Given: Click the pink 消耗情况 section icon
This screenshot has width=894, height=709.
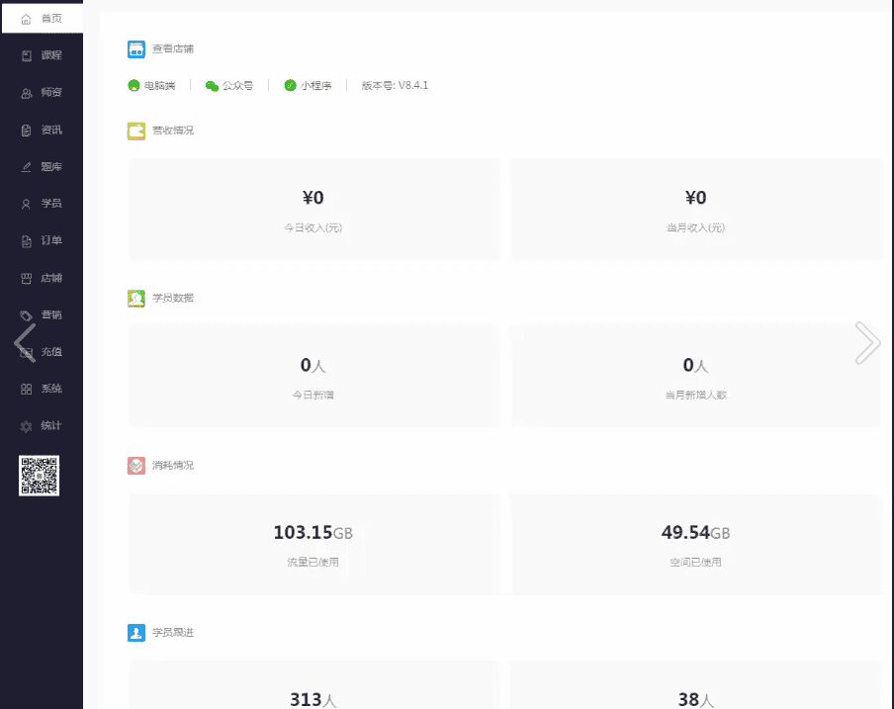Looking at the screenshot, I should (x=136, y=466).
